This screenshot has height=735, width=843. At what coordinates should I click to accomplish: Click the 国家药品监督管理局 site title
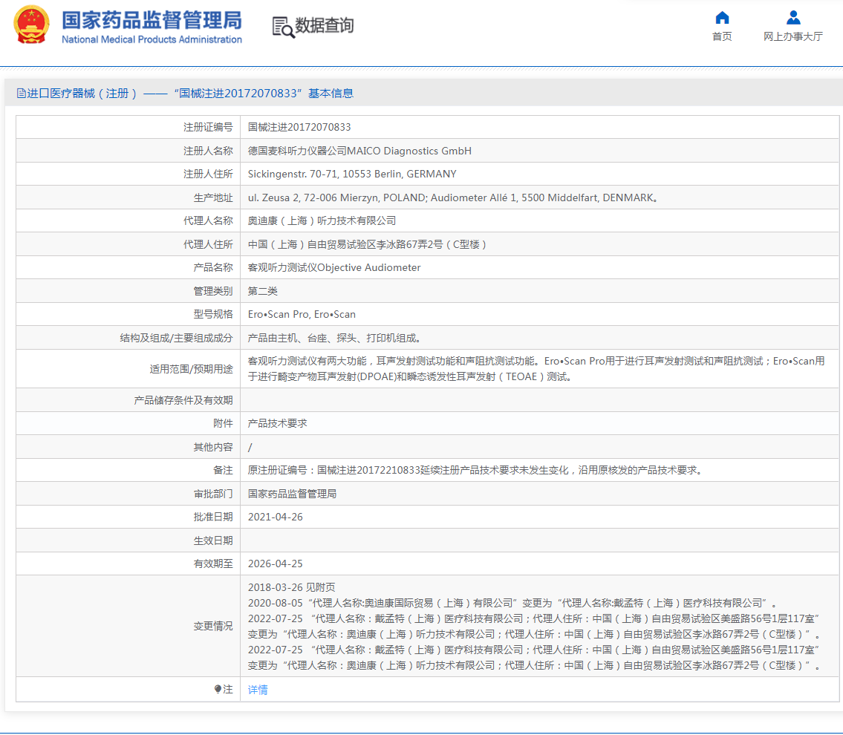[x=152, y=20]
